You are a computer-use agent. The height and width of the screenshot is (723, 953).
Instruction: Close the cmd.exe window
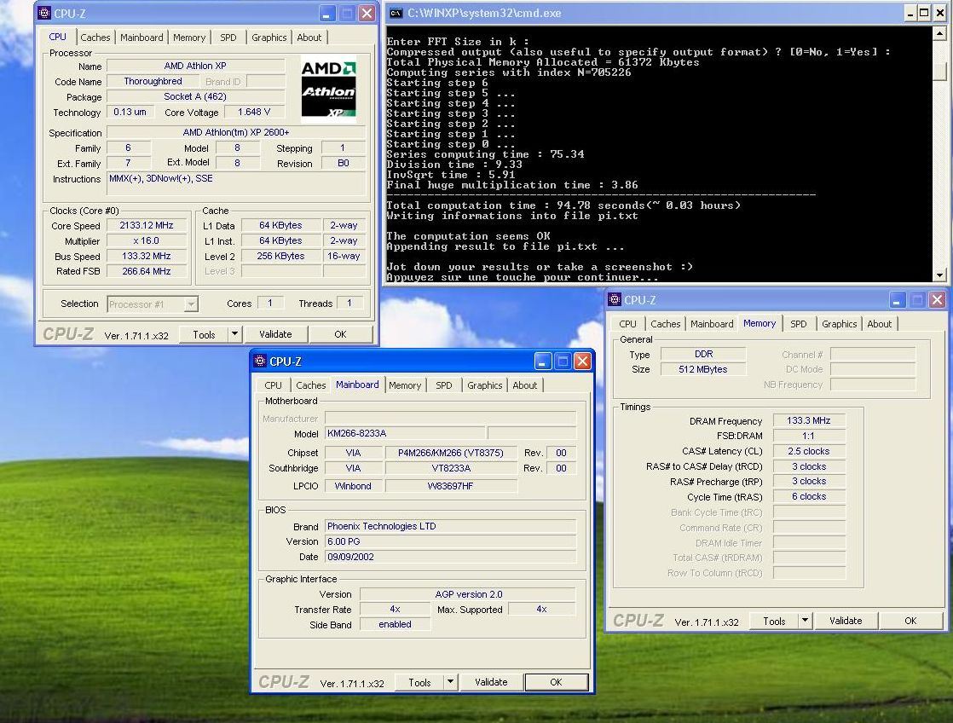(x=939, y=13)
